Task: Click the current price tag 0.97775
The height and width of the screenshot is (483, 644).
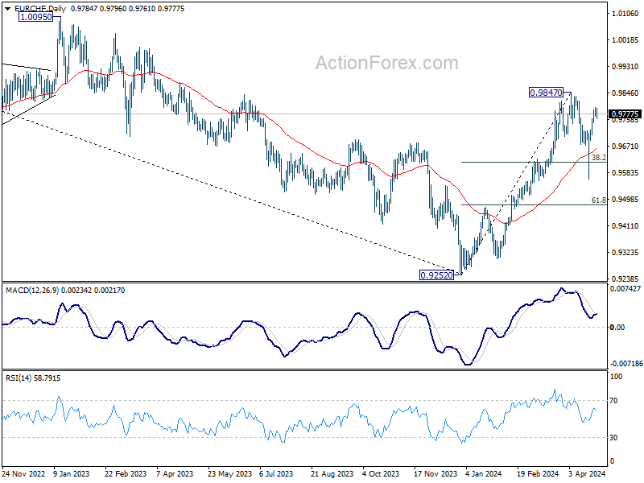Action: click(625, 114)
